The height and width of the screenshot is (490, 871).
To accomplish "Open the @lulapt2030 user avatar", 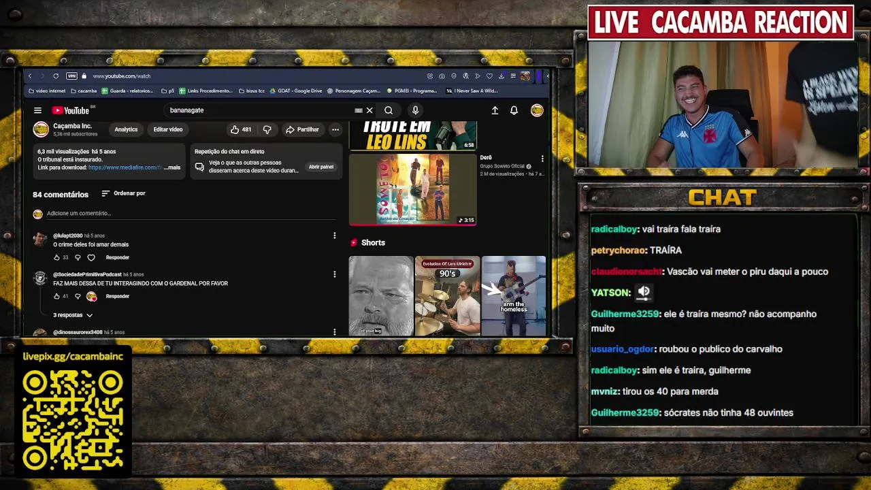I will click(40, 239).
